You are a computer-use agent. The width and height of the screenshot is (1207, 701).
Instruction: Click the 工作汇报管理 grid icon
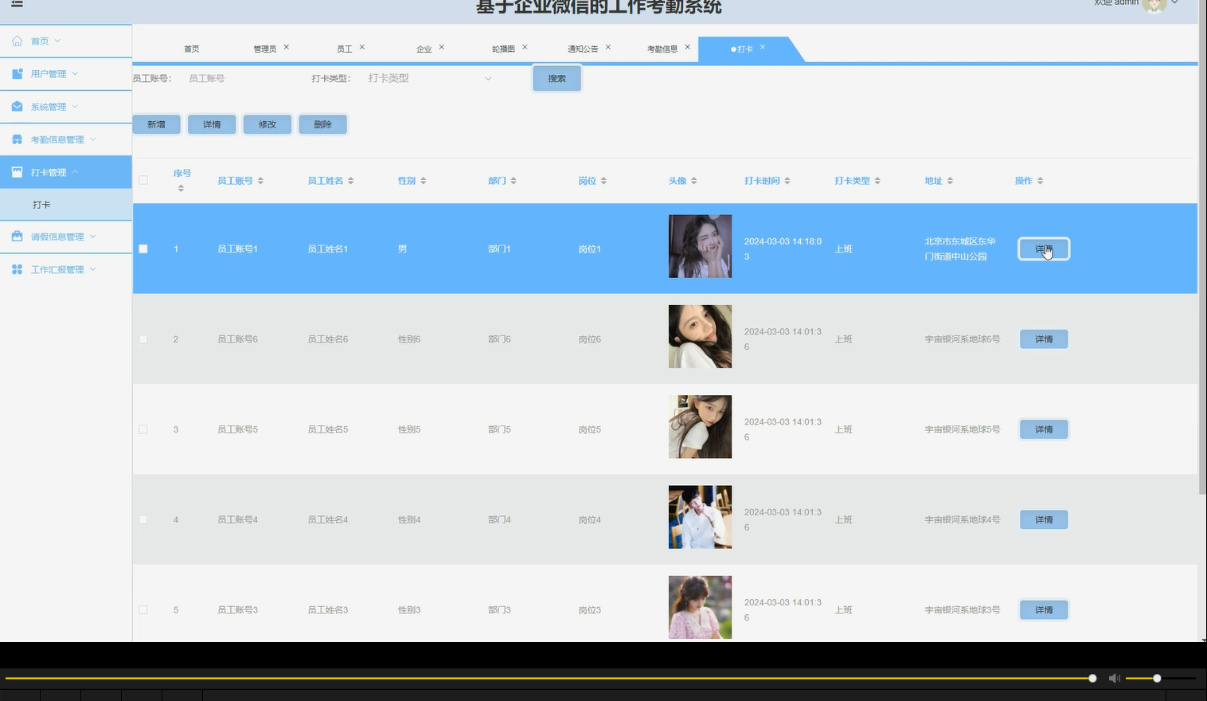click(x=15, y=269)
